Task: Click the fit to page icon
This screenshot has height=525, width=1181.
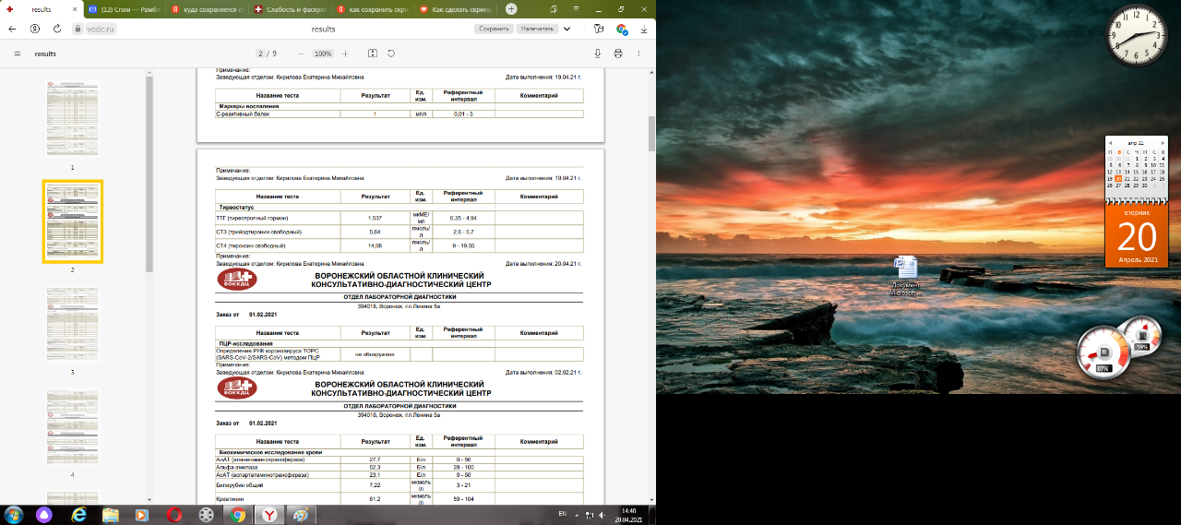Action: 372,54
